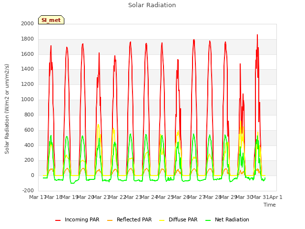Click the SI_met annotation label
305x229 pixels.
point(51,20)
